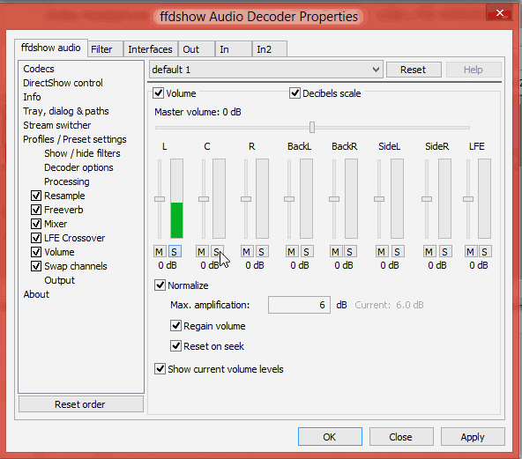Open the Out tab
Screen dimensions: 522x459
pos(197,49)
